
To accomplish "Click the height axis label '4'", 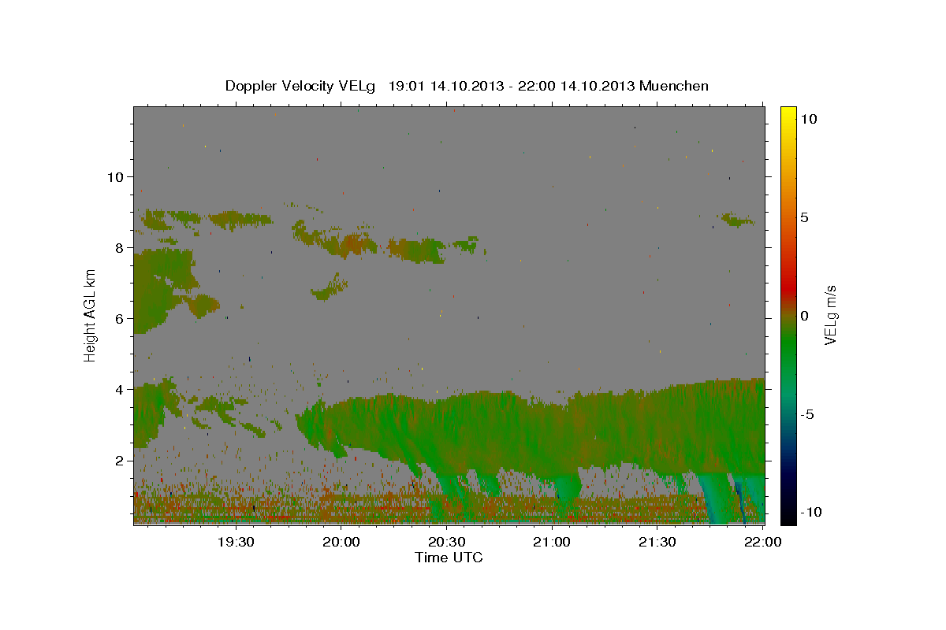I will coord(118,389).
